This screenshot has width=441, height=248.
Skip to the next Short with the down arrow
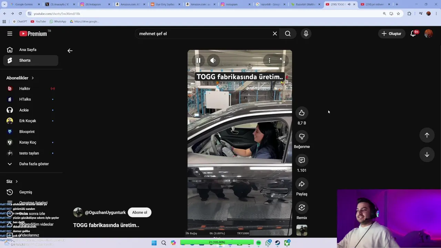pyautogui.click(x=427, y=155)
